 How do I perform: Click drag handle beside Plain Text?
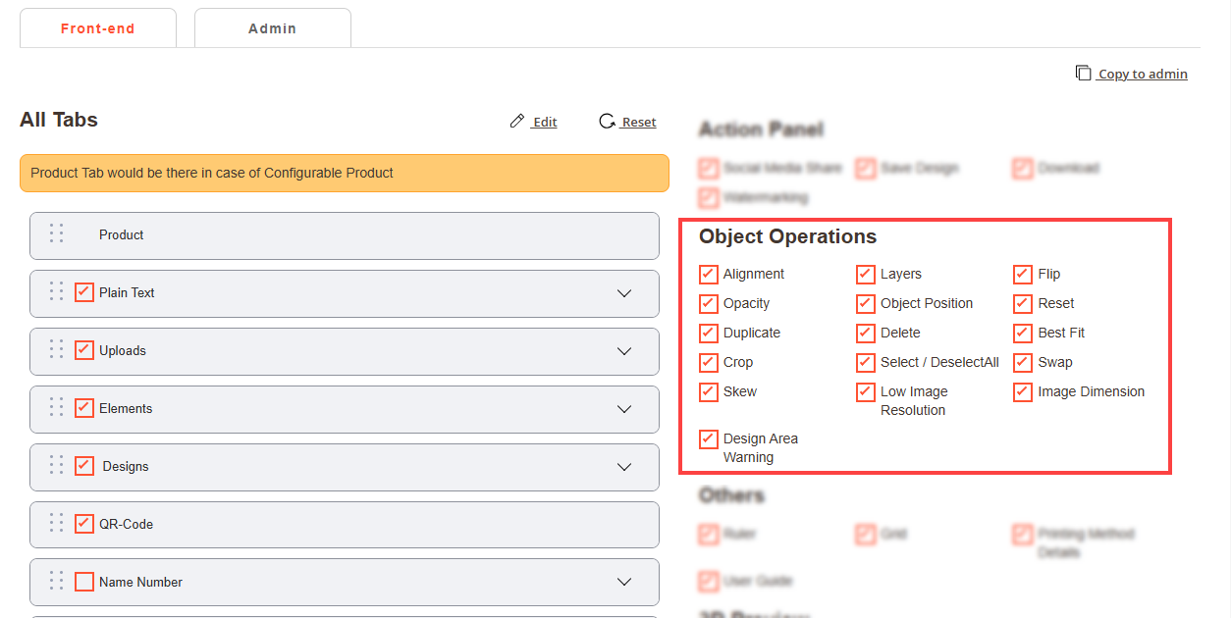[x=57, y=292]
